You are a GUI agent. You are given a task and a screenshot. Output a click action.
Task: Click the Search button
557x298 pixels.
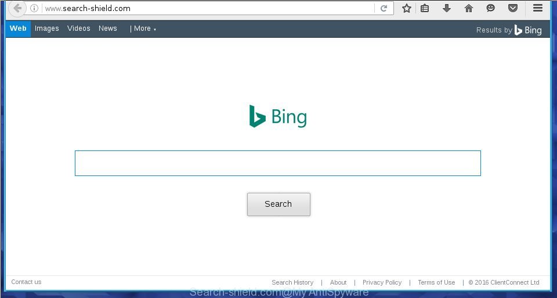[278, 204]
